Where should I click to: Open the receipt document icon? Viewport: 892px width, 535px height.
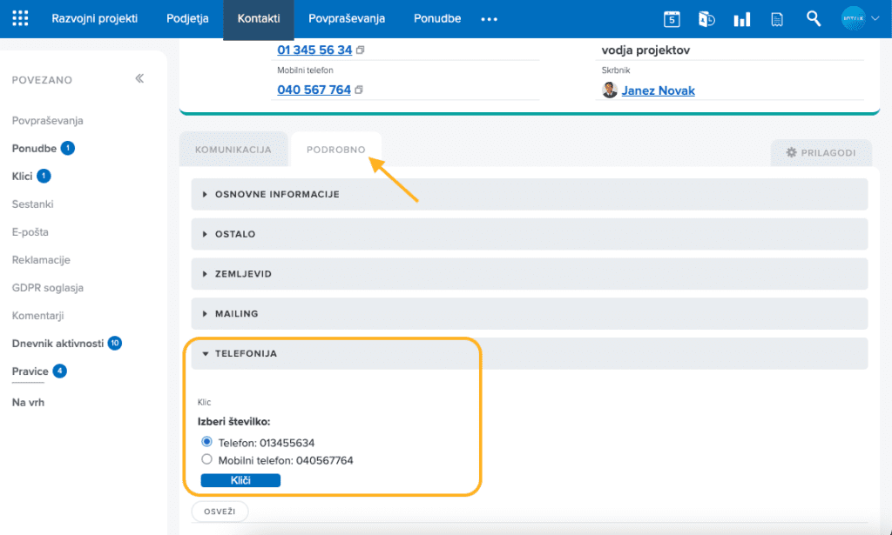click(x=777, y=19)
